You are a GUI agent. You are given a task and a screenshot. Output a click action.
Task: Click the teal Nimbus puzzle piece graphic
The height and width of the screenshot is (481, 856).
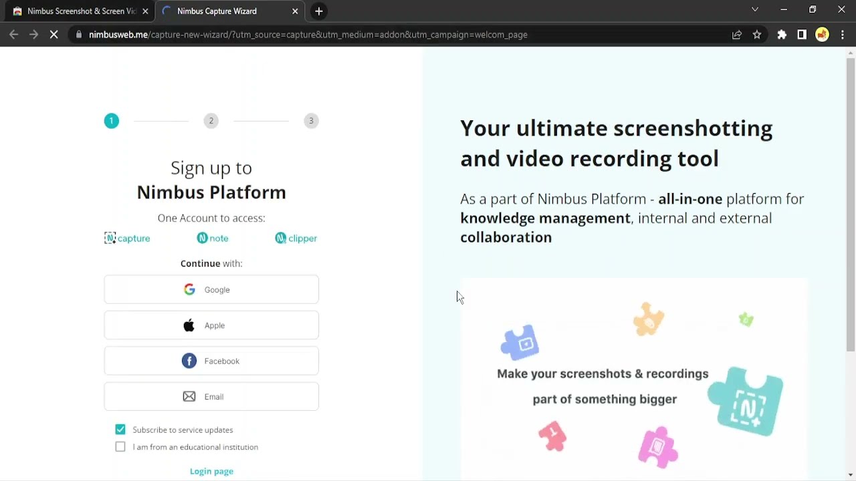coord(746,401)
